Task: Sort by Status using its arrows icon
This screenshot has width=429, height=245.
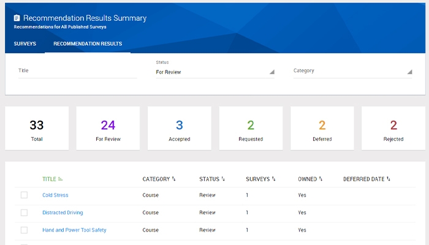Action: pos(223,179)
